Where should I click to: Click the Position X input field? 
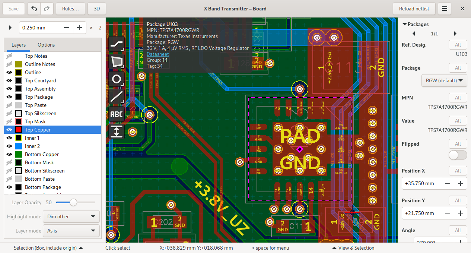coord(421,183)
